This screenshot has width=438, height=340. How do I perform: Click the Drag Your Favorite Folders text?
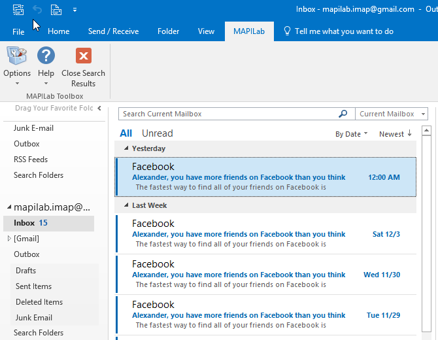click(x=54, y=108)
